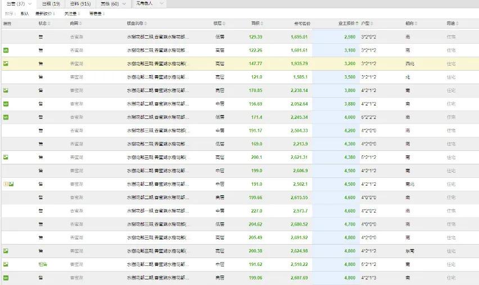Image resolution: width=479 pixels, height=285 pixels.
Task: Open the photo icon in the 147.77 area row
Action: 6,64
